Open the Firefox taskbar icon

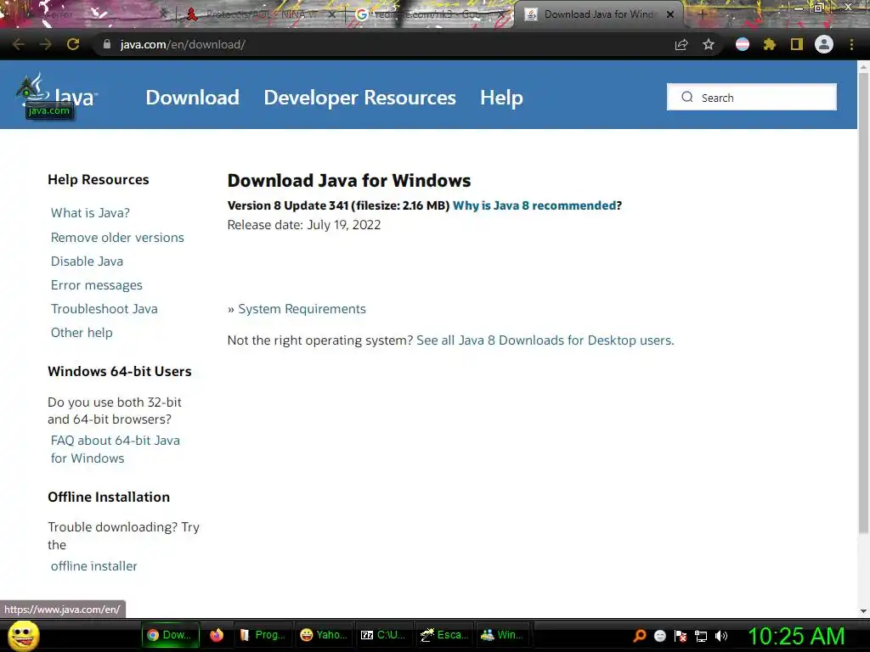(x=217, y=635)
